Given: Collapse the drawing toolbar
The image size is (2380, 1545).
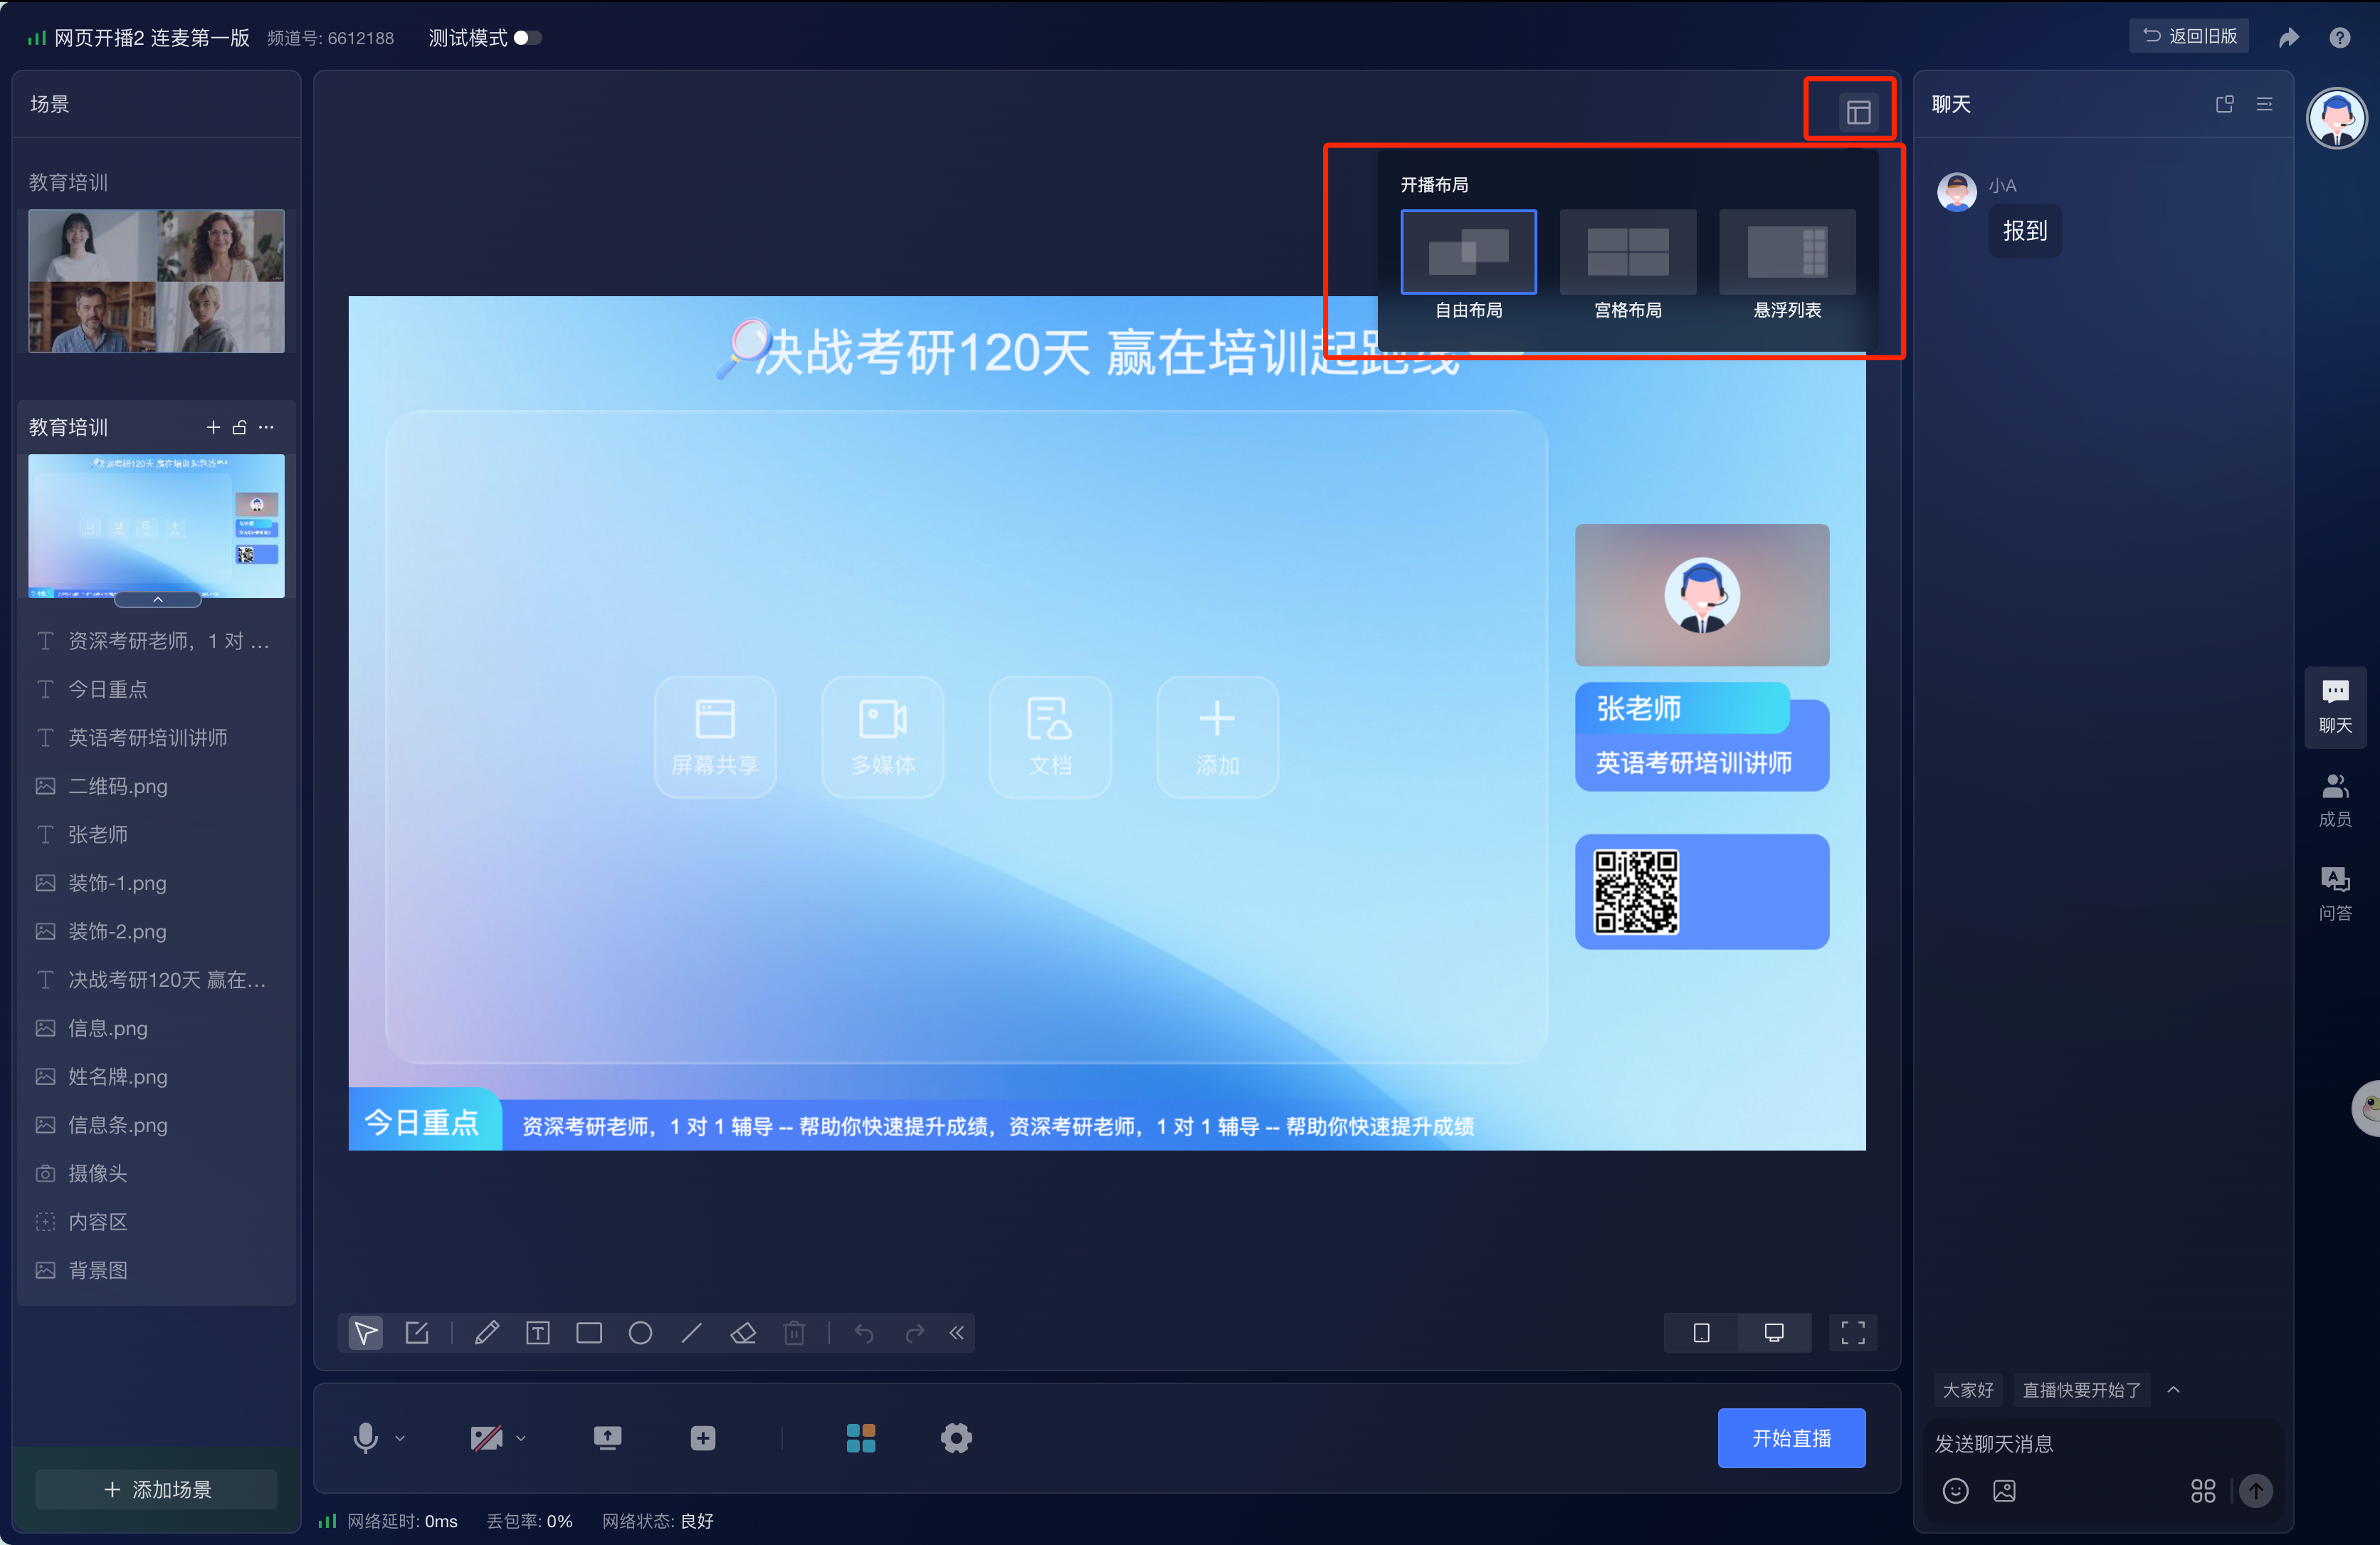Looking at the screenshot, I should pos(957,1333).
